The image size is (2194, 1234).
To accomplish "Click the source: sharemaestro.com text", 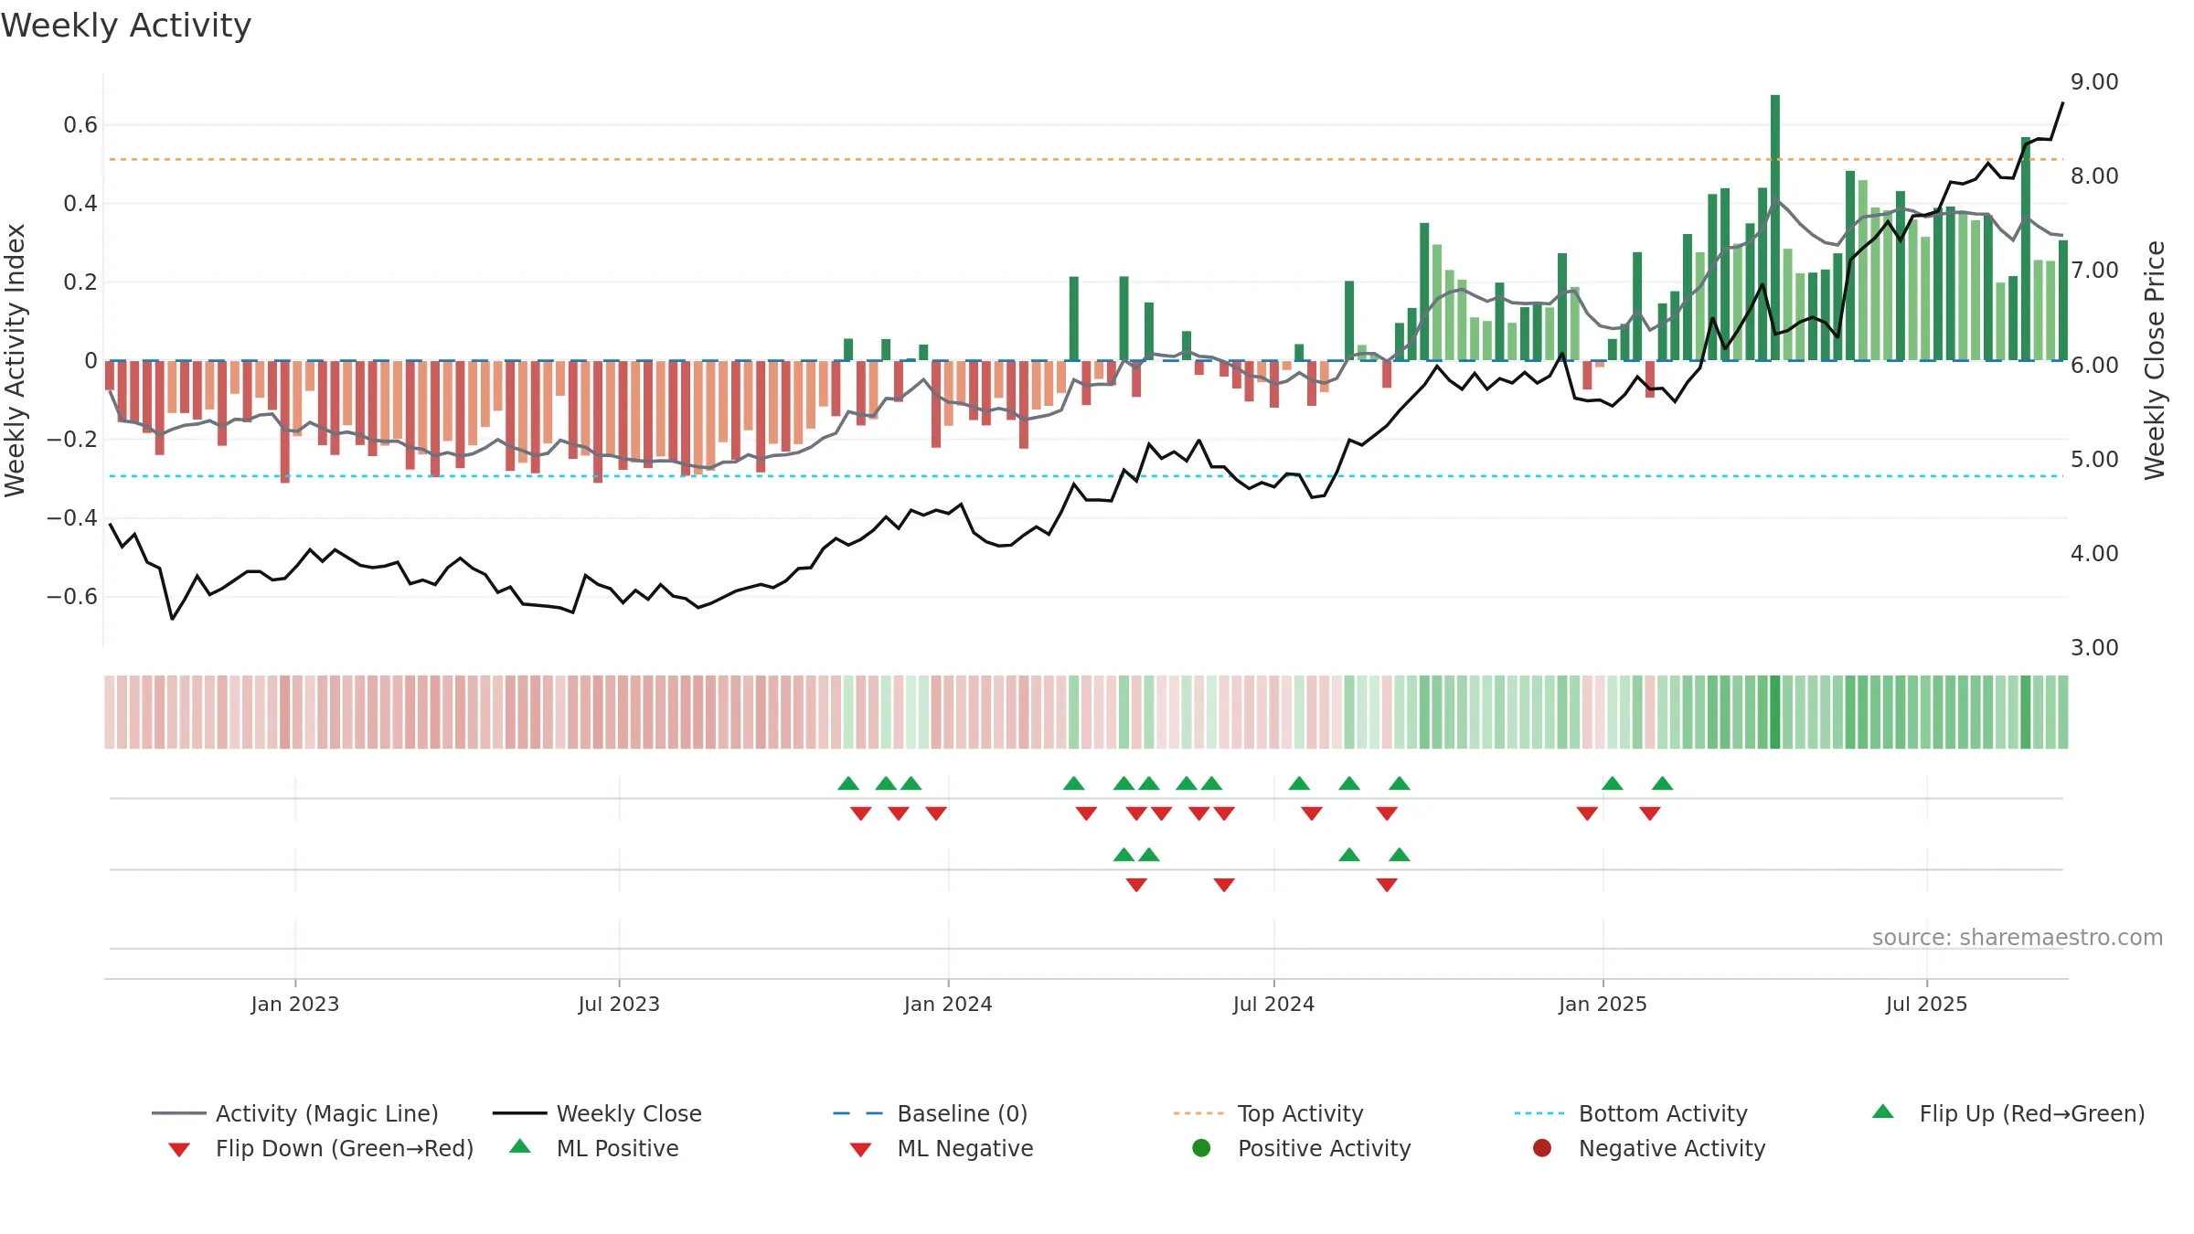I will tap(2018, 937).
